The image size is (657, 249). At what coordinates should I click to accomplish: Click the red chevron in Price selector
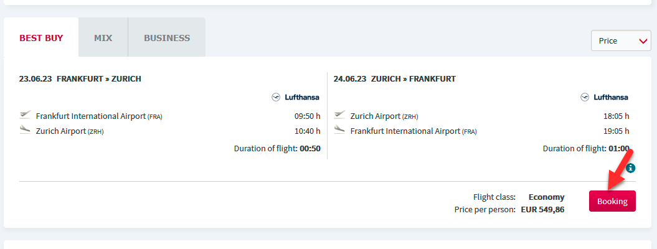643,41
